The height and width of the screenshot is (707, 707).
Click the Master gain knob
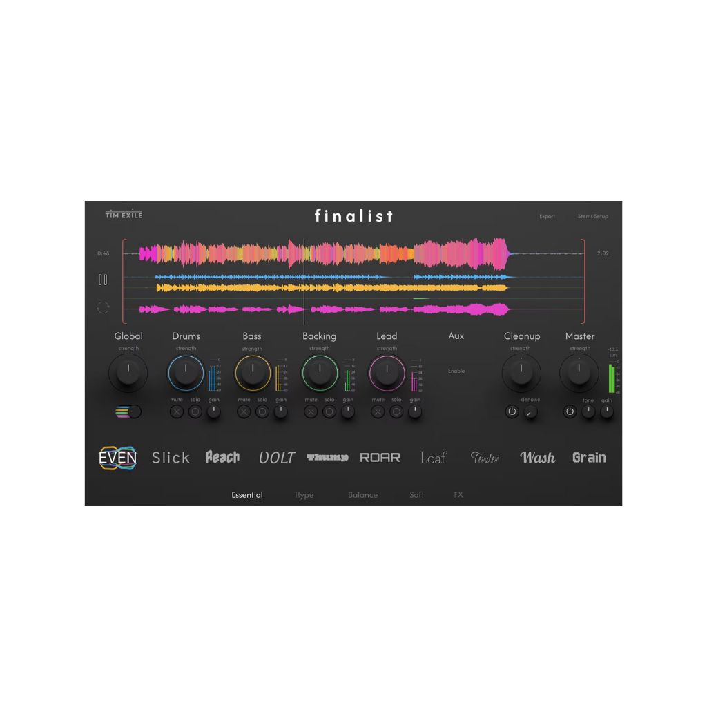coord(607,411)
